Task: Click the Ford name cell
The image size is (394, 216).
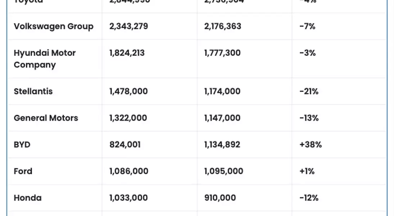Action: click(x=23, y=171)
